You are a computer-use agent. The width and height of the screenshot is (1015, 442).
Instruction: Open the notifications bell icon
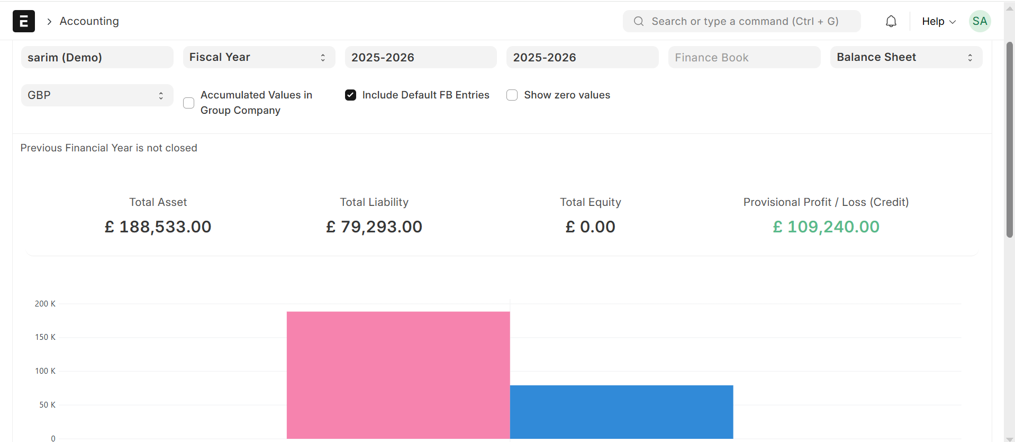[891, 21]
